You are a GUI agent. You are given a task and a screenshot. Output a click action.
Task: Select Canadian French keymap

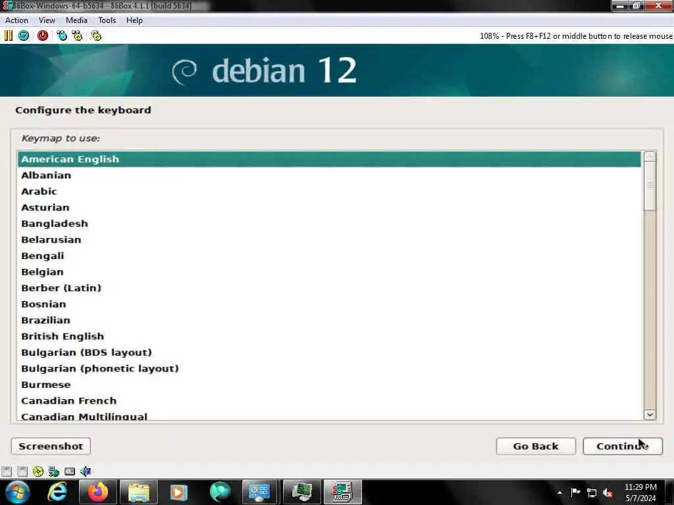pyautogui.click(x=329, y=400)
